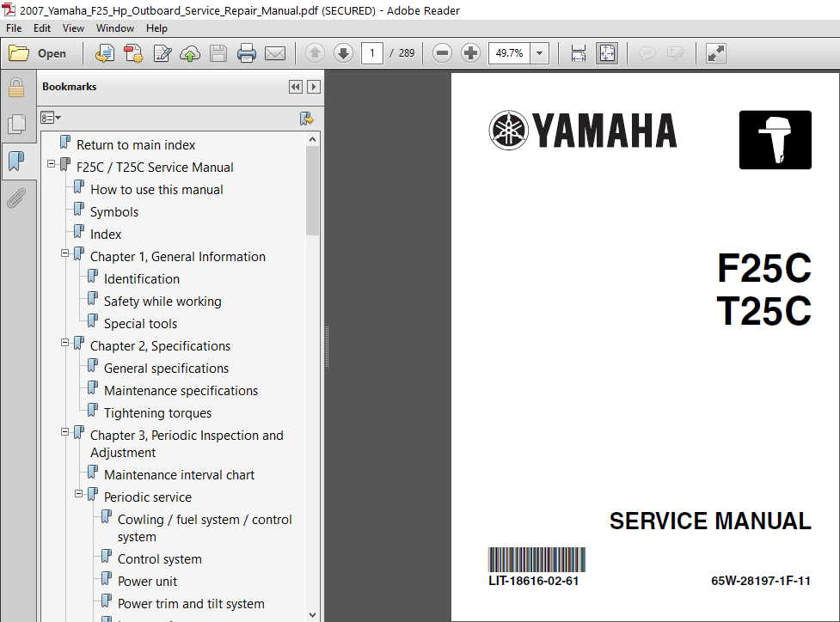Open the Help menu
Screen dimensions: 840x622
(x=157, y=28)
